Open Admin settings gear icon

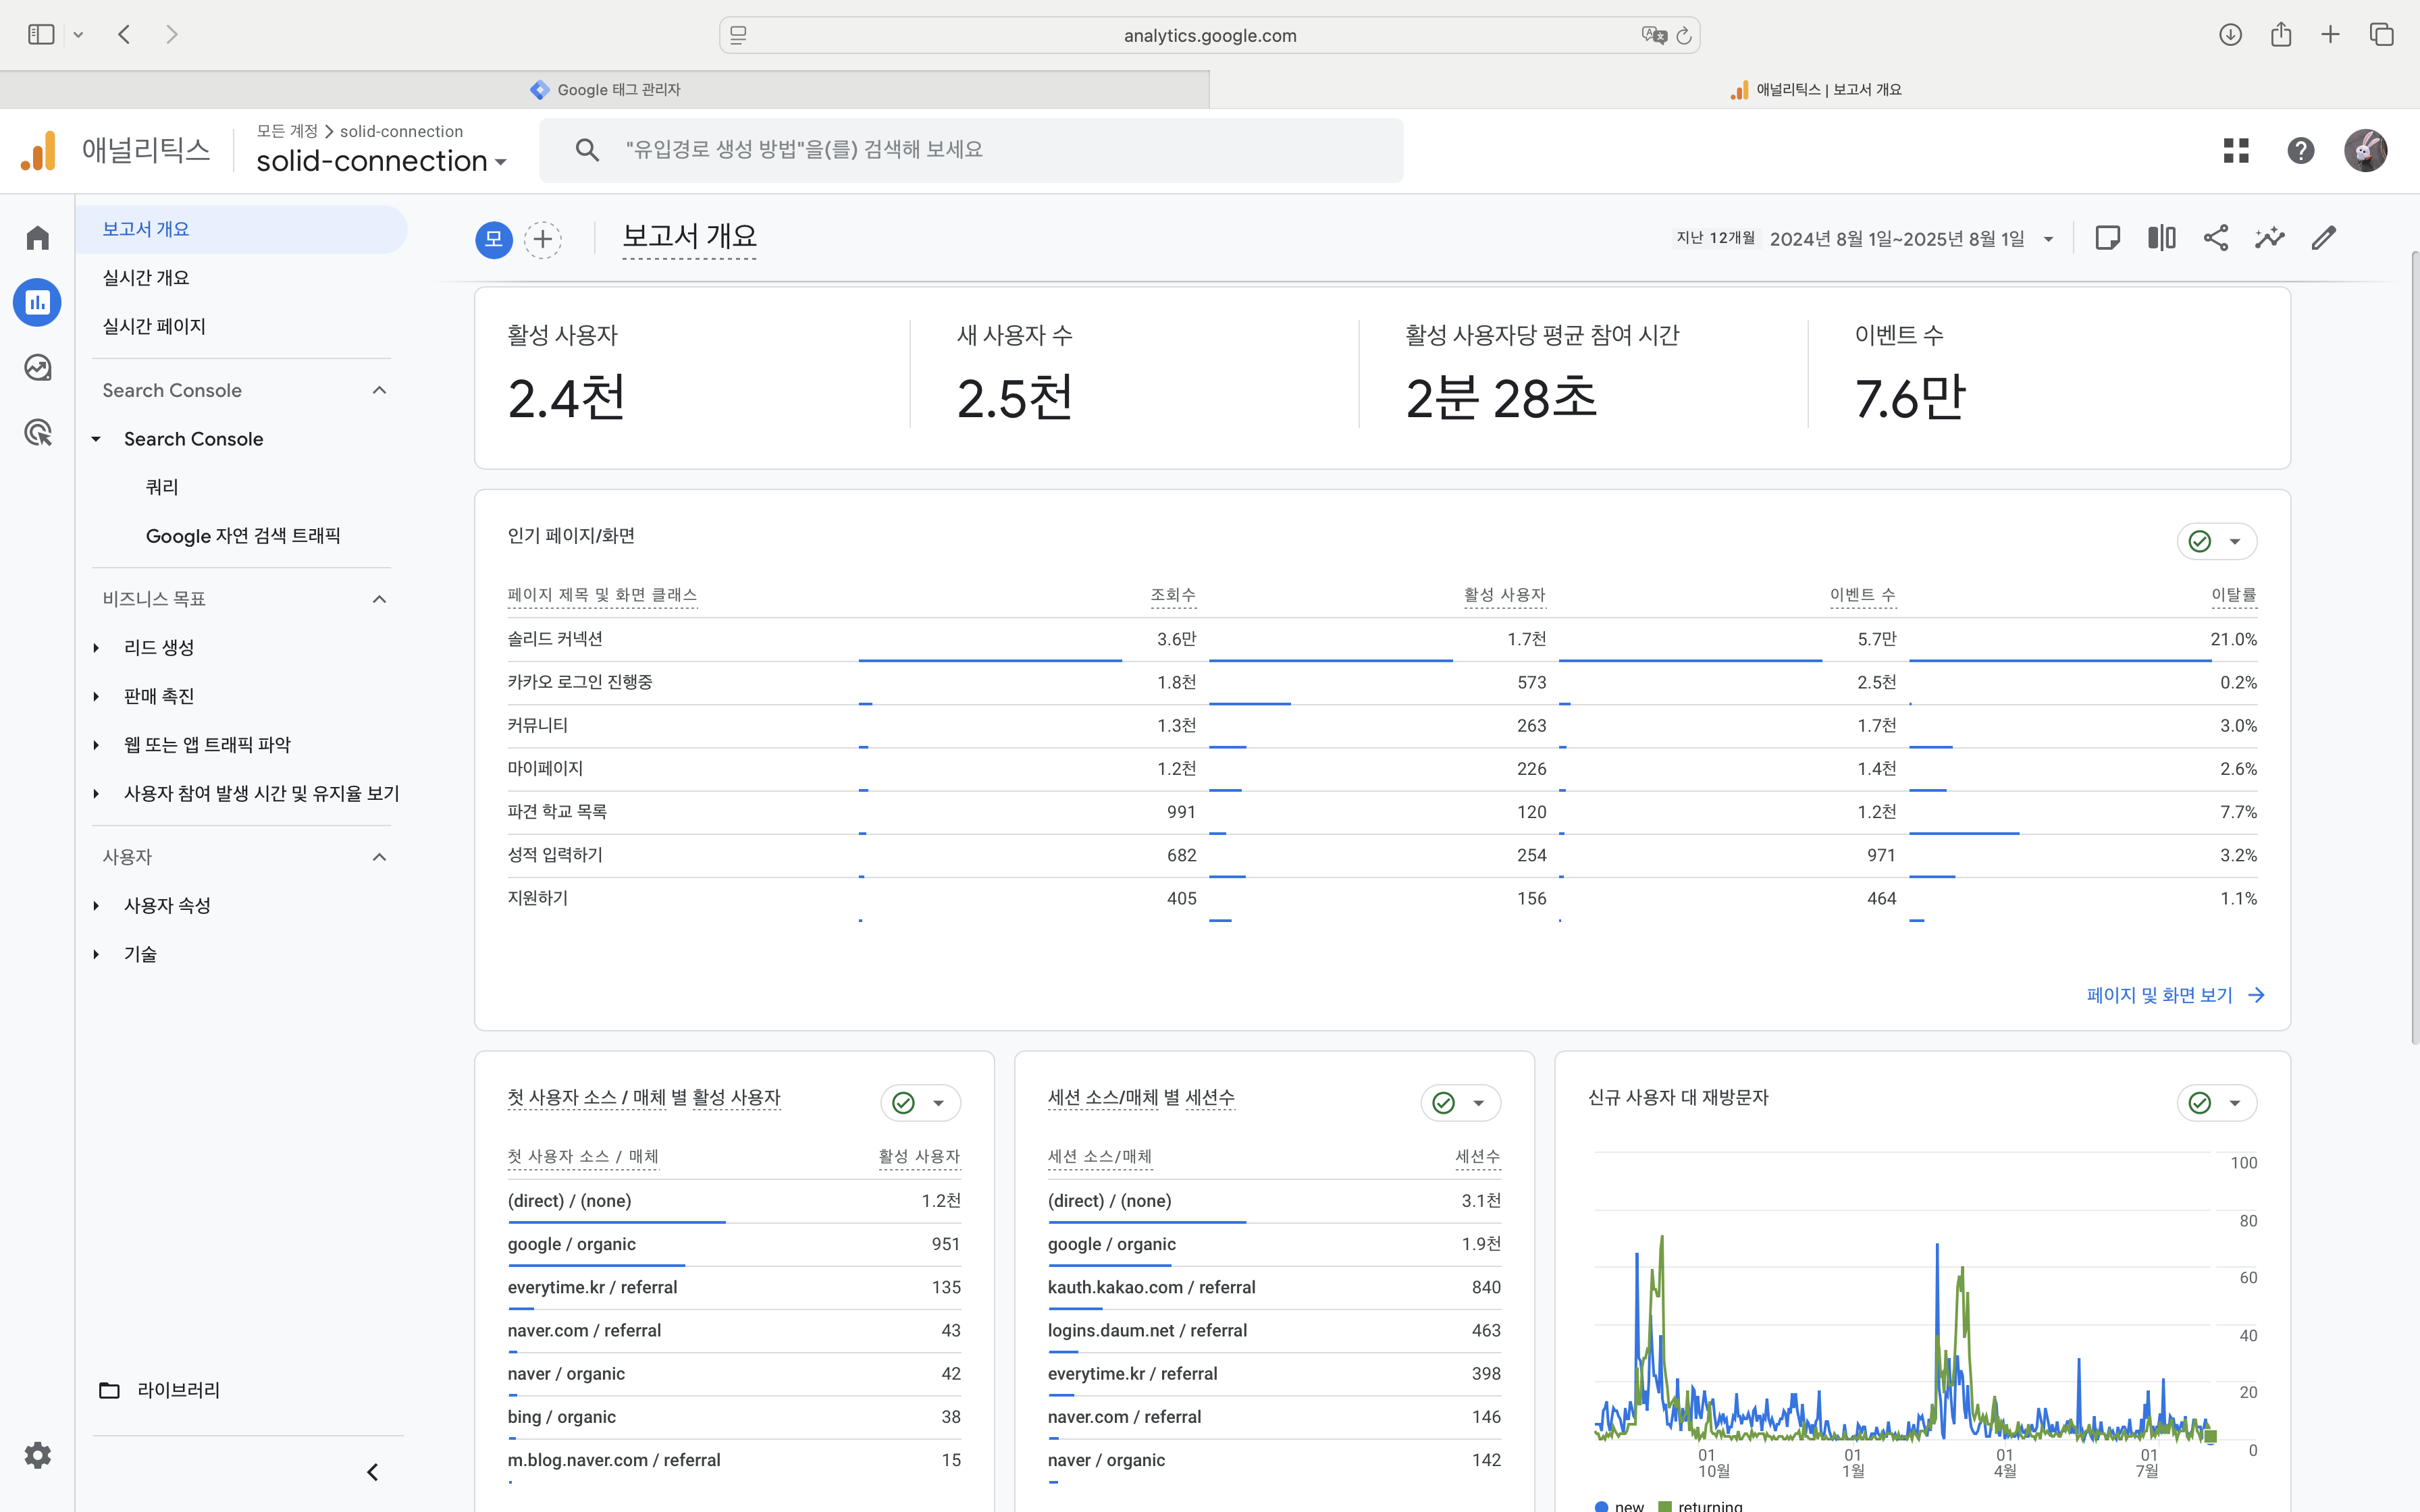point(38,1455)
